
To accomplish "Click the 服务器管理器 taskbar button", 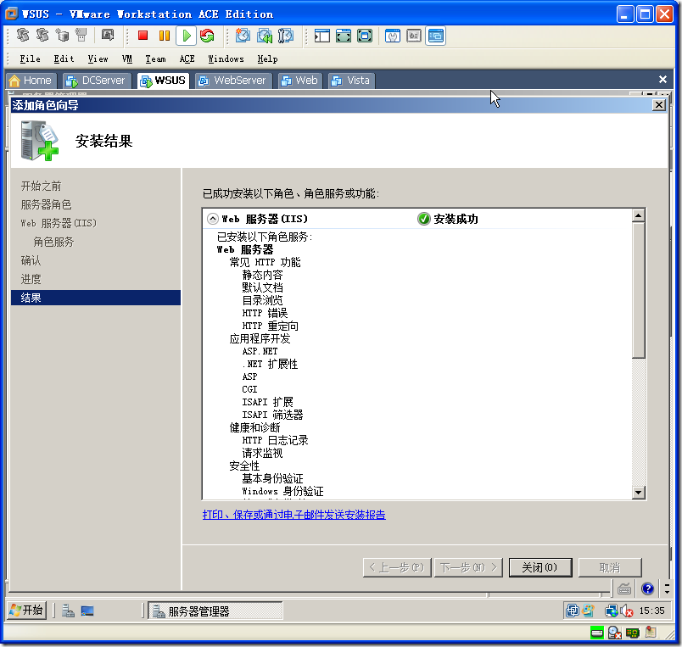I will pos(215,611).
